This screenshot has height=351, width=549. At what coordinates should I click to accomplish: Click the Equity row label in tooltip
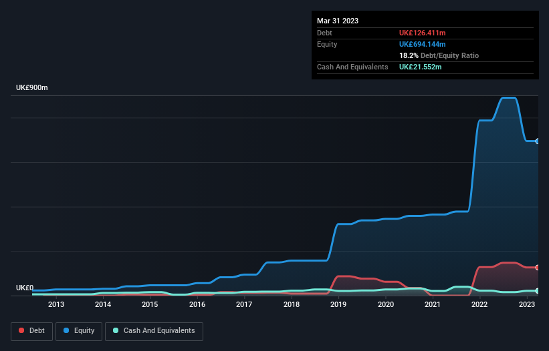coord(327,44)
